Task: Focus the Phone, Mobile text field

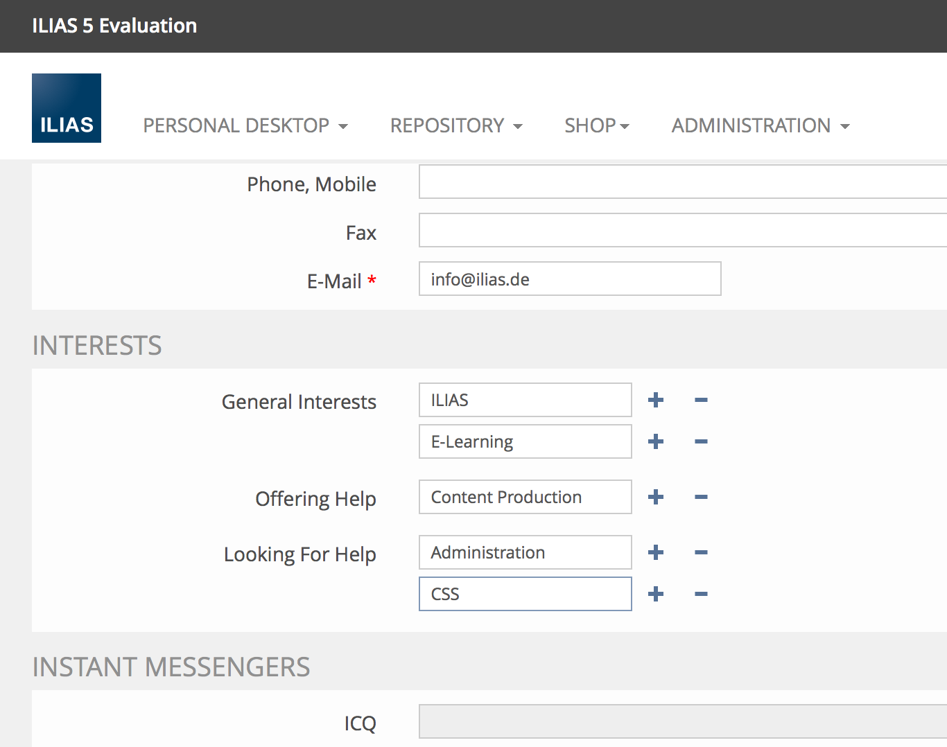Action: click(x=682, y=182)
